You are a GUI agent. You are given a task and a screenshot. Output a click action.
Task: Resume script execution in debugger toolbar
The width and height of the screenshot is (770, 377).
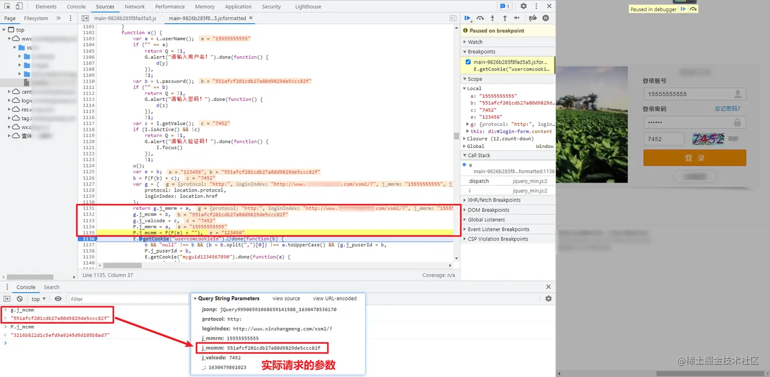[x=468, y=18]
